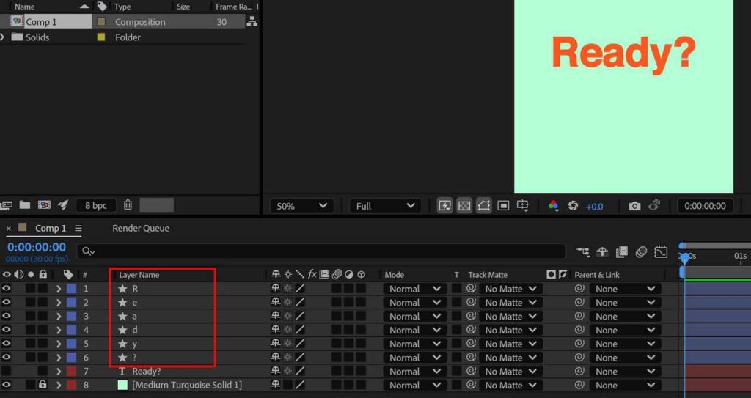
Task: Open the Graph Editor in the timeline
Action: pyautogui.click(x=661, y=252)
